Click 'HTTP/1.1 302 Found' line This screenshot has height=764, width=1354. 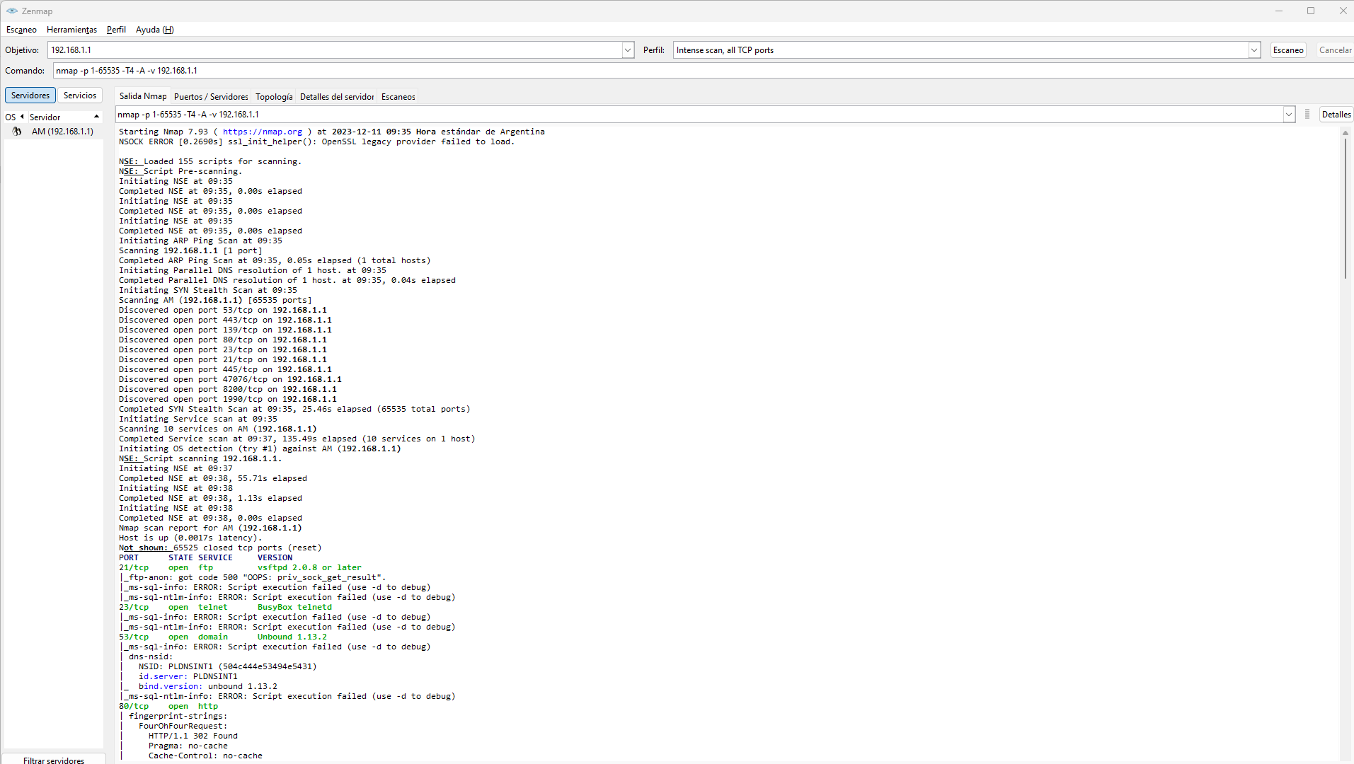[x=193, y=736]
